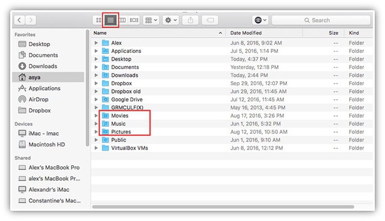
Task: Open Desktop in the Favorites sidebar
Action: point(39,44)
